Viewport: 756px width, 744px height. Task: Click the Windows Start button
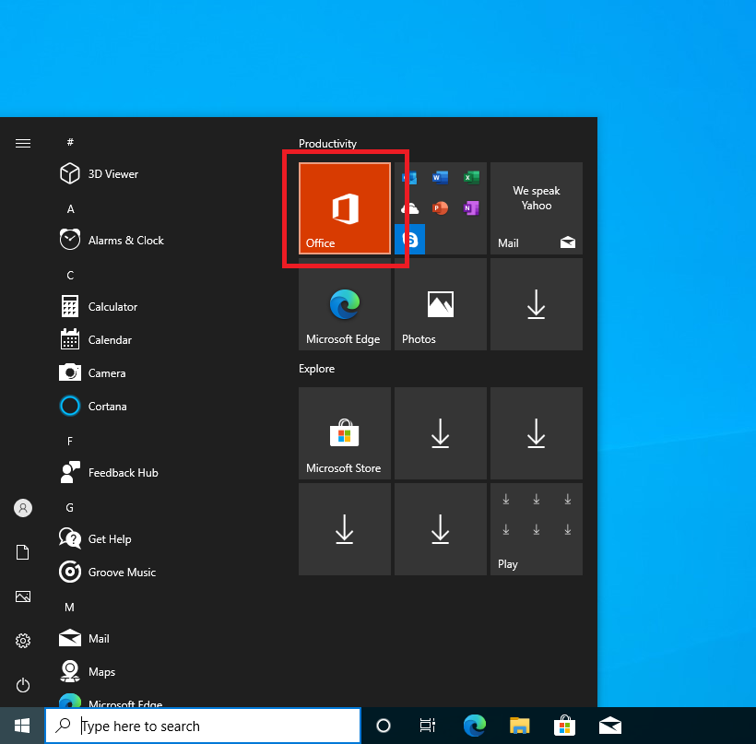click(x=22, y=726)
